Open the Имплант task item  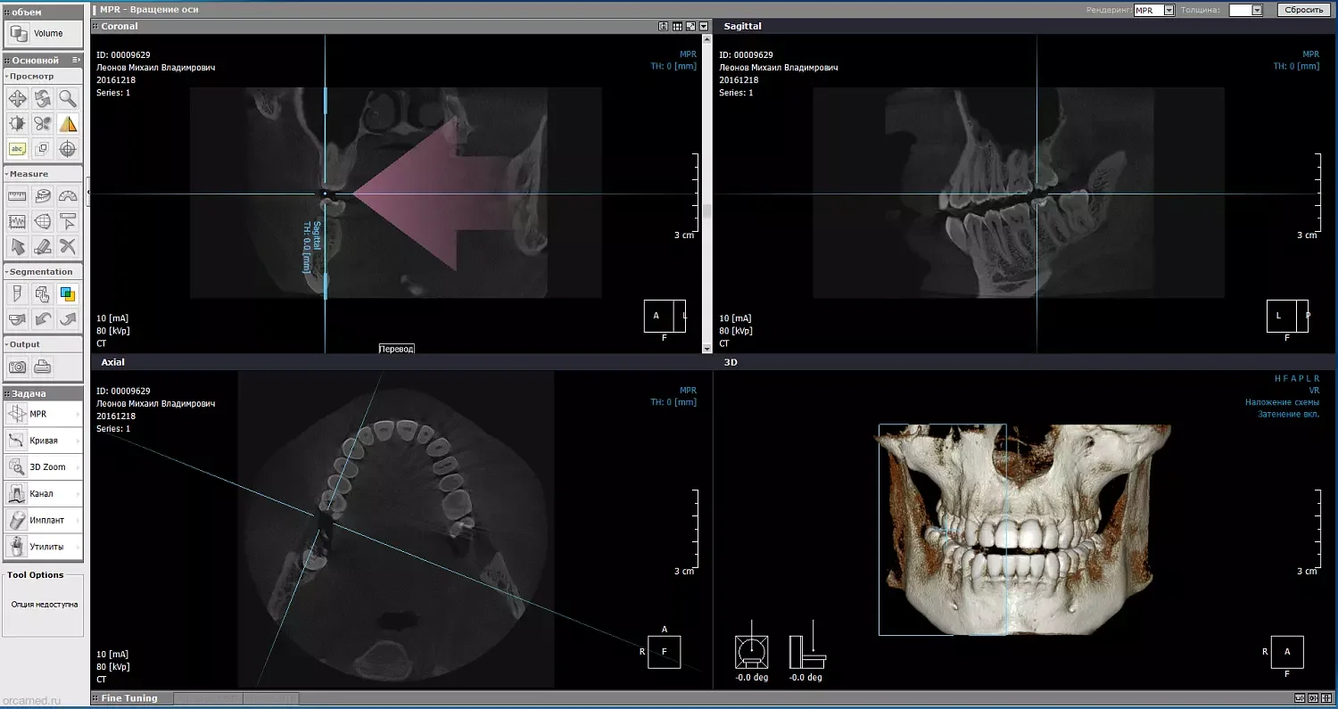[x=43, y=520]
